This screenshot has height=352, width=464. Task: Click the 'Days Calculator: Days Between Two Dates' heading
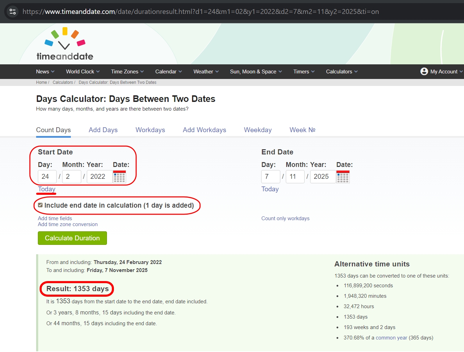pyautogui.click(x=126, y=99)
